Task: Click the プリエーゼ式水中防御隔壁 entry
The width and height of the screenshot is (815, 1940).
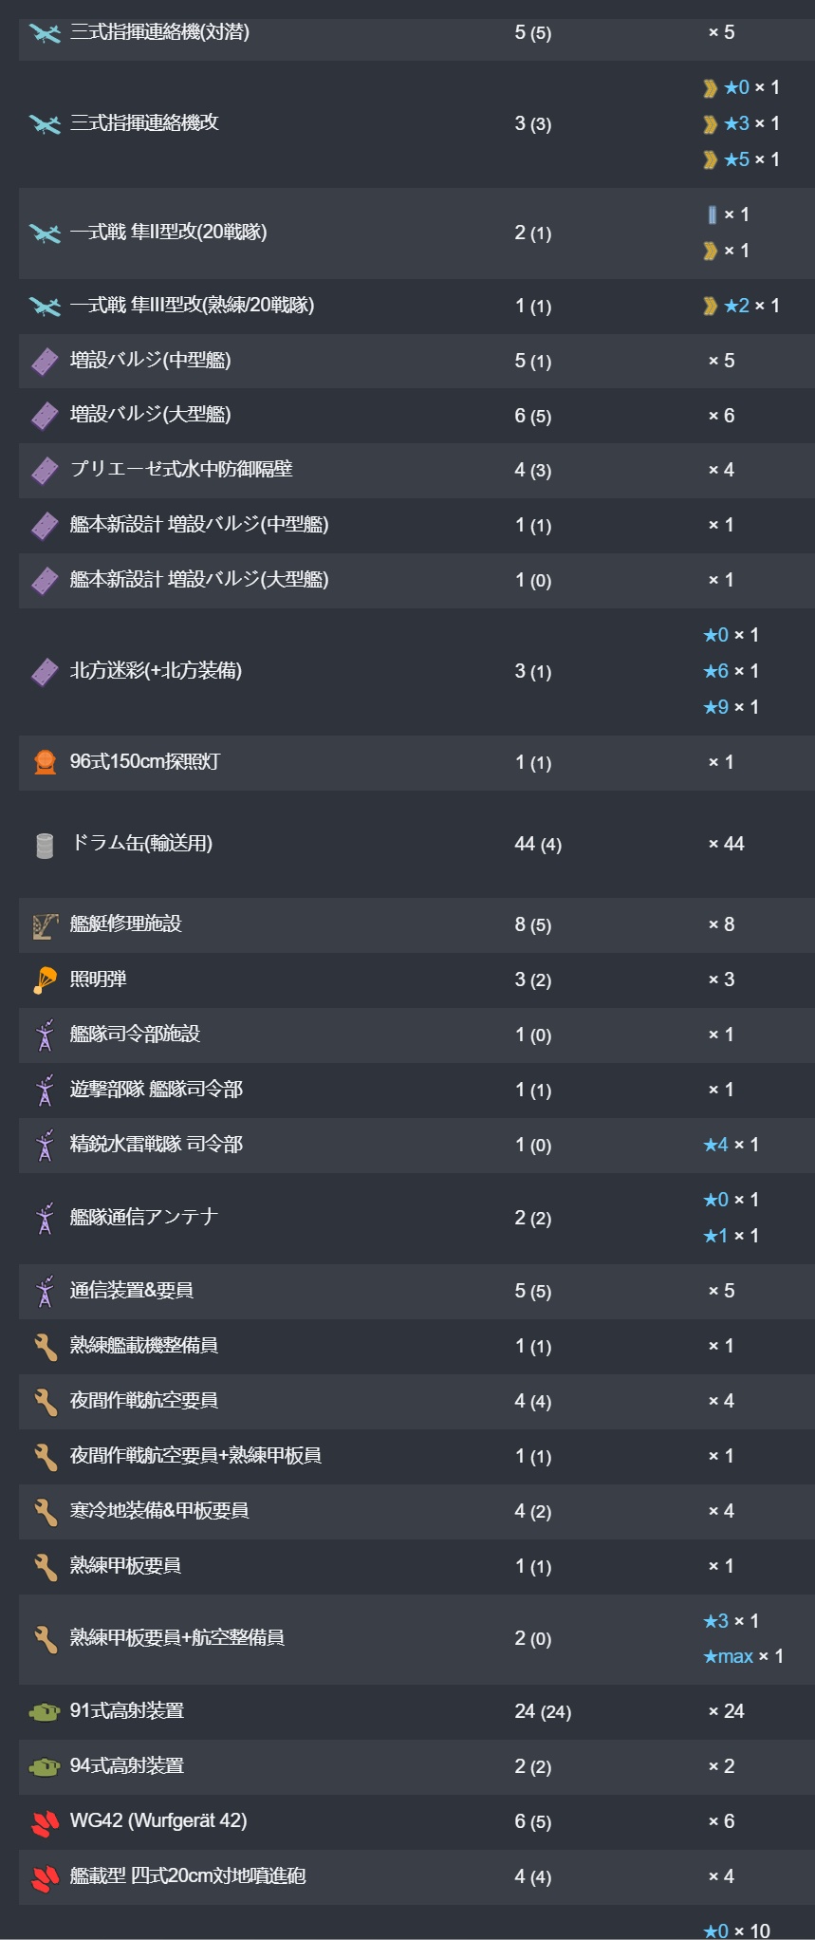Action: pos(181,470)
